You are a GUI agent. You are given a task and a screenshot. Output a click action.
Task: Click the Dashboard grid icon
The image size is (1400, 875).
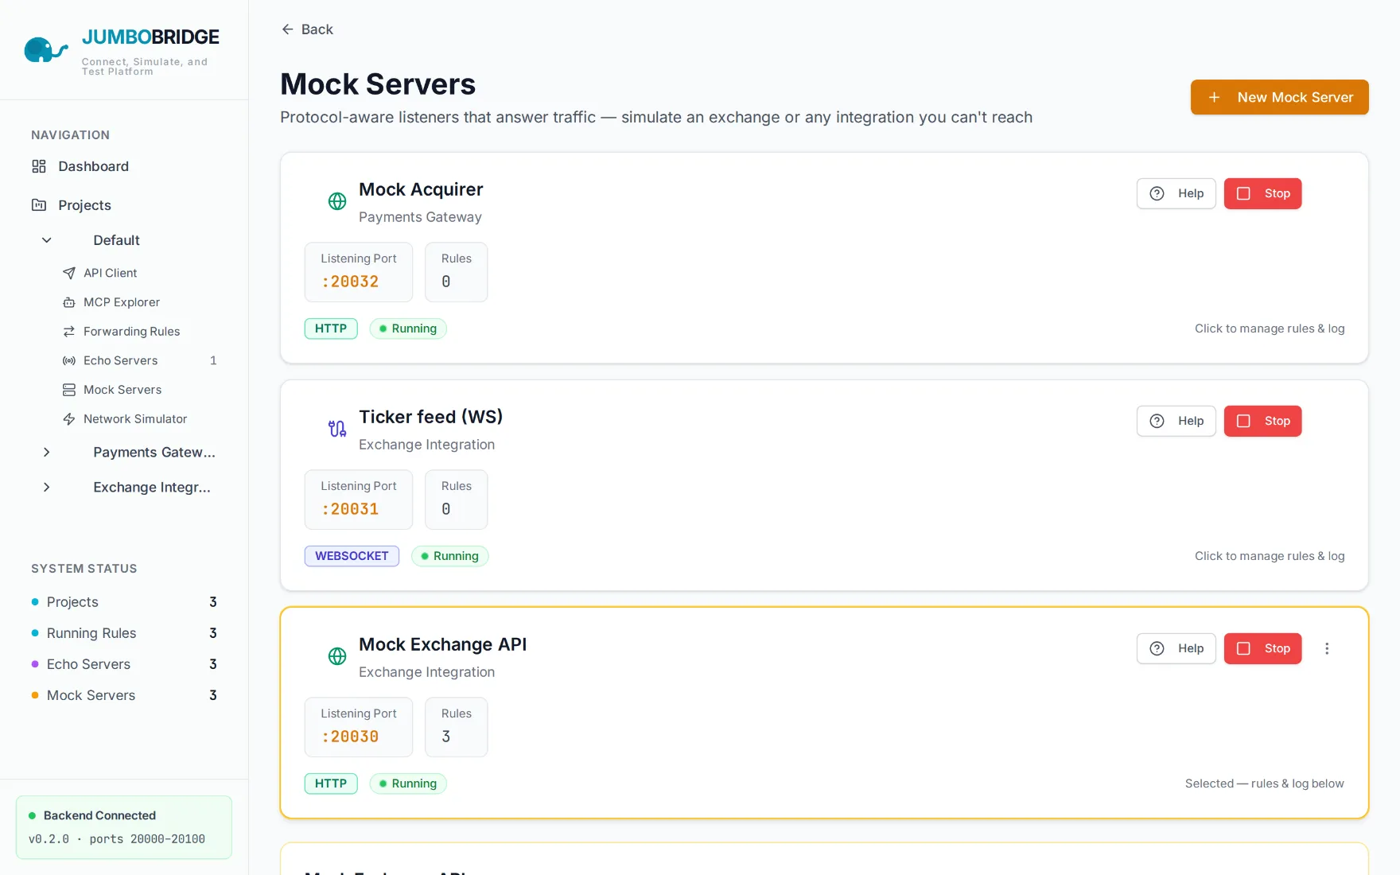tap(38, 166)
